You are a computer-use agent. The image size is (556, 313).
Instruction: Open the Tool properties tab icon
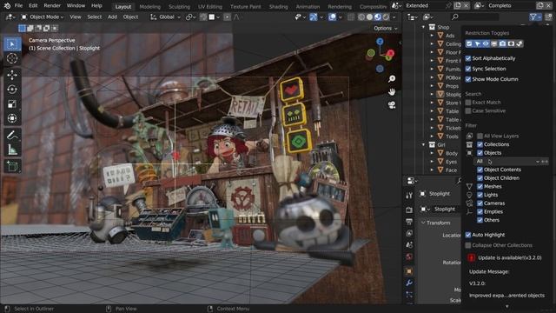(x=409, y=195)
